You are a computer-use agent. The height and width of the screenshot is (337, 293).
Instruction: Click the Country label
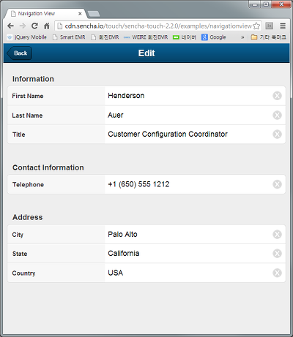click(23, 273)
